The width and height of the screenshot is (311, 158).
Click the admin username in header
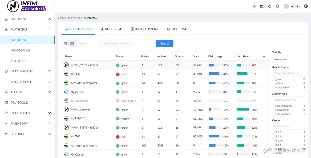click(295, 6)
